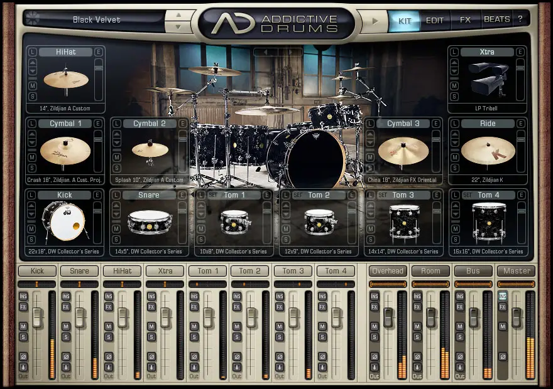Screen dimensions: 553x389
Task: Click the Ride cymbal thumbnail image
Action: click(x=488, y=151)
